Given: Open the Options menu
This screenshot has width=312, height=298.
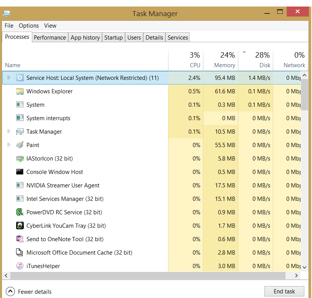Looking at the screenshot, I should pos(29,26).
